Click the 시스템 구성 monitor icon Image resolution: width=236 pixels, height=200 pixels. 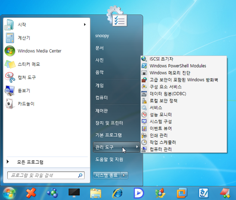pos(144,122)
